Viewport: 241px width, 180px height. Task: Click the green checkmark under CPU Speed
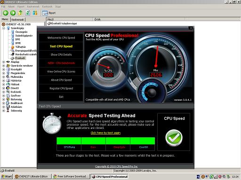[174, 138]
